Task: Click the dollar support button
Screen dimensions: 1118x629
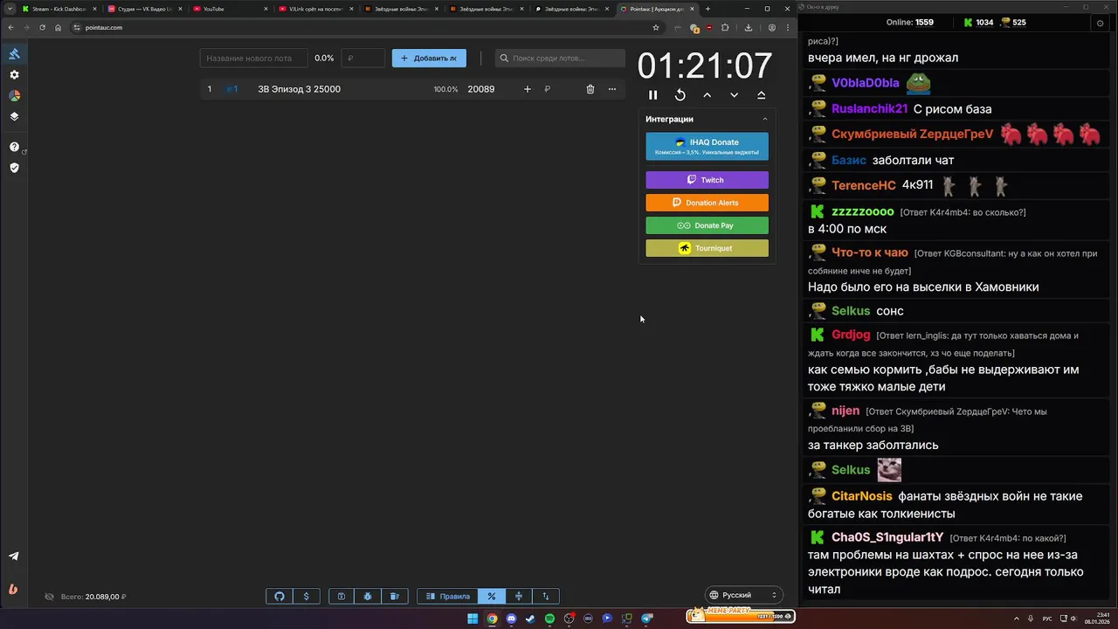Action: (x=306, y=597)
